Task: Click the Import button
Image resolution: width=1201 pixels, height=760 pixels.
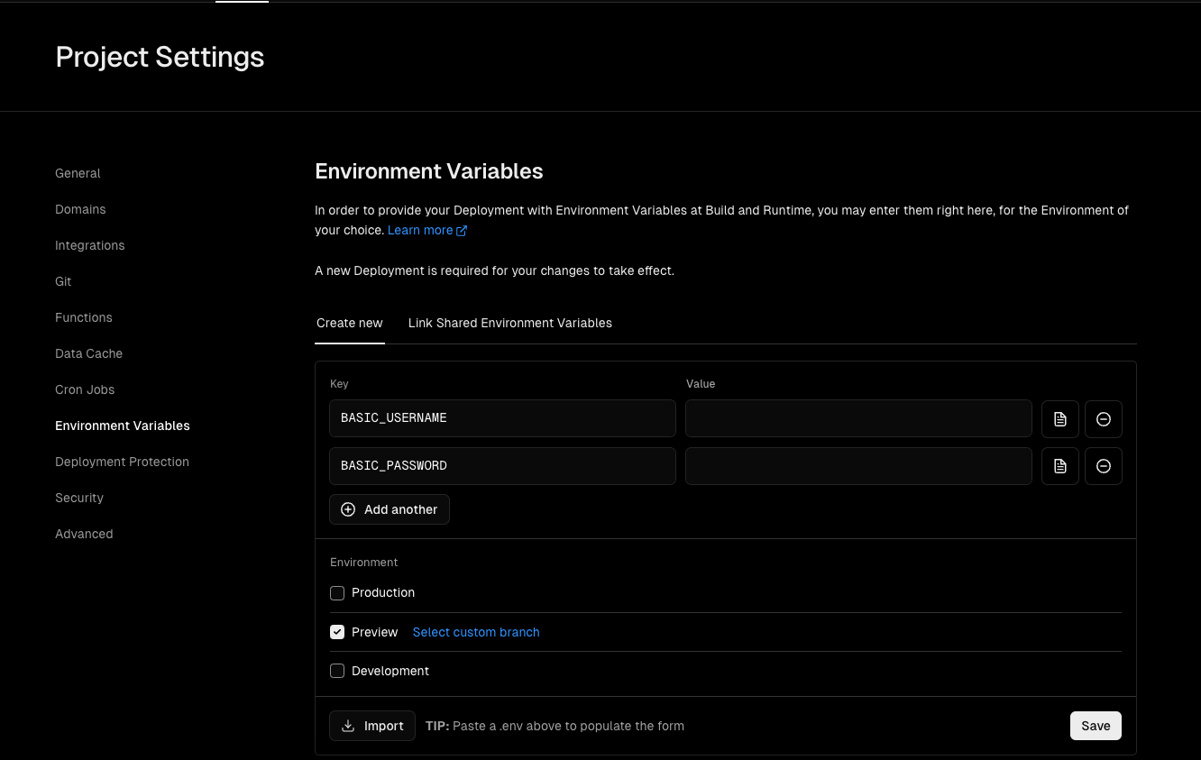Action: [x=372, y=726]
